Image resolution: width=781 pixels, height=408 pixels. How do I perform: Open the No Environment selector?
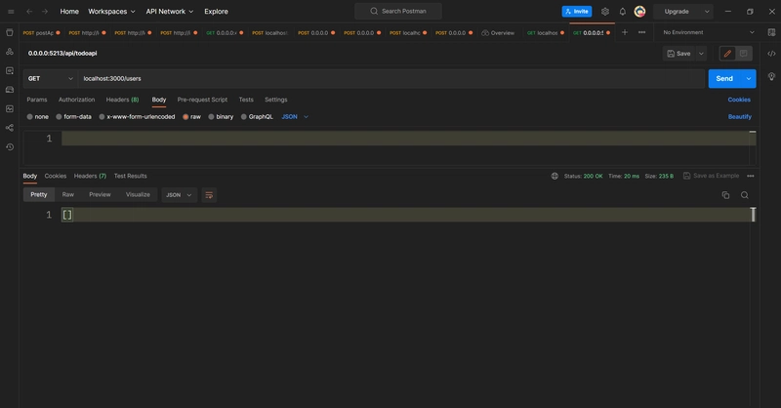[x=709, y=32]
